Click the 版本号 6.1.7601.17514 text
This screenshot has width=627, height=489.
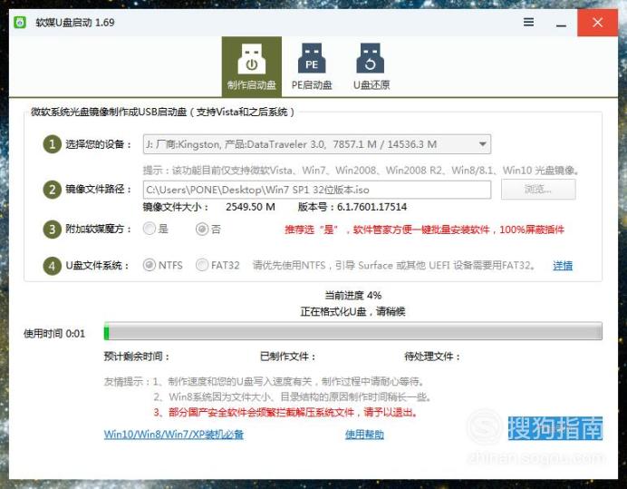352,207
